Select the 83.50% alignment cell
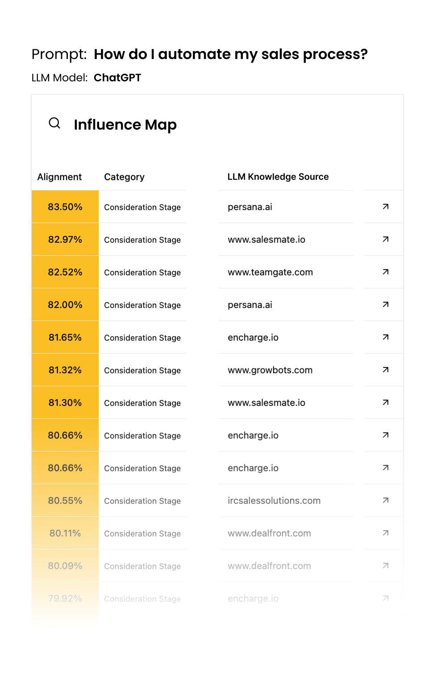The width and height of the screenshot is (433, 676). tap(65, 207)
